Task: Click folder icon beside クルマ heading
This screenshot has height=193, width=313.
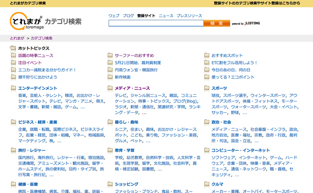Action: pos(207,184)
